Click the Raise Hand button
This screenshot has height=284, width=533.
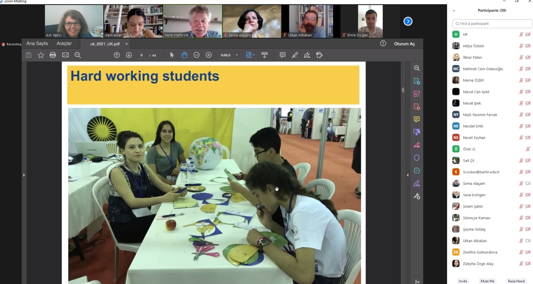pyautogui.click(x=516, y=281)
